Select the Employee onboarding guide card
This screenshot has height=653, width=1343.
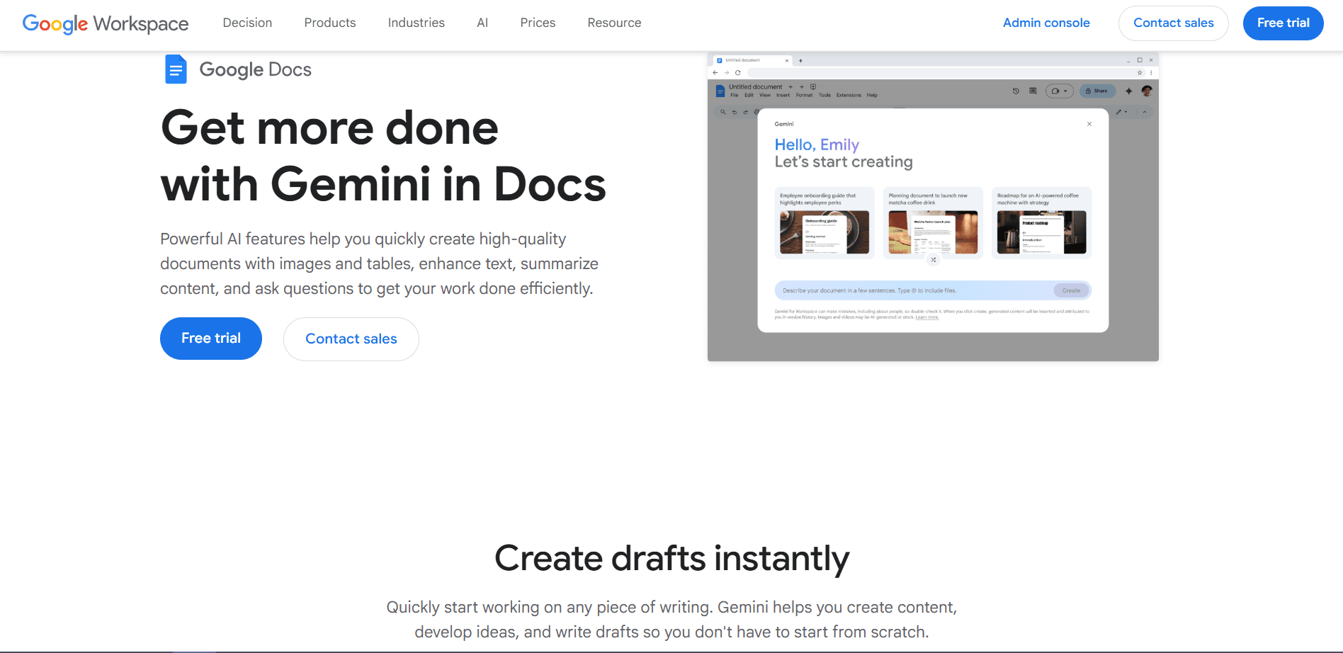824,223
